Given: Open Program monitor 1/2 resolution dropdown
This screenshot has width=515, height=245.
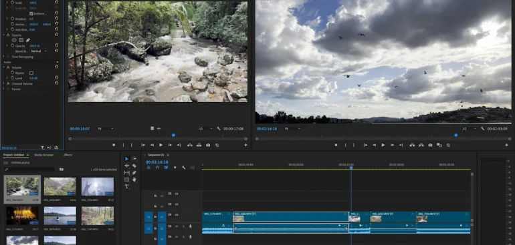Looking at the screenshot, I should tap(469, 129).
